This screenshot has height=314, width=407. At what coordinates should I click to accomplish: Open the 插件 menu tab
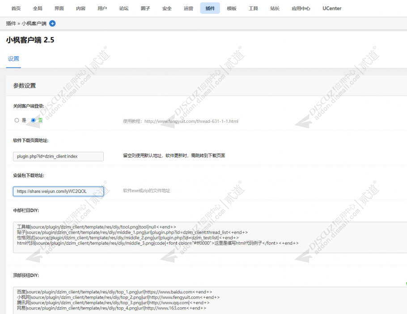click(x=210, y=8)
